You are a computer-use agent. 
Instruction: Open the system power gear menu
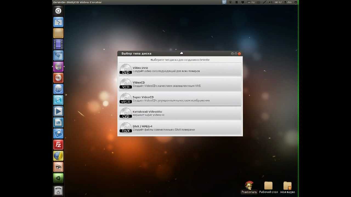pos(296,2)
